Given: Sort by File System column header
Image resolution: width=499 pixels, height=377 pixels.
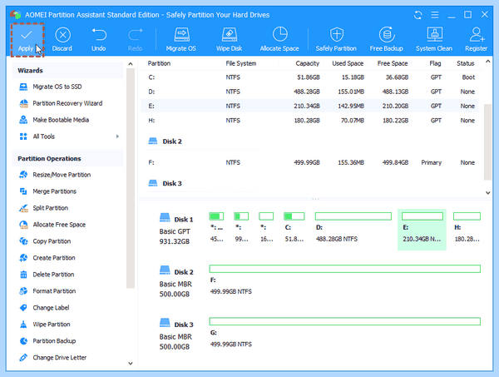Looking at the screenshot, I should [x=241, y=63].
